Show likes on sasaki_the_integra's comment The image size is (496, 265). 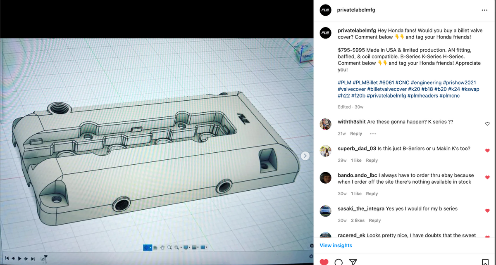[x=358, y=220]
